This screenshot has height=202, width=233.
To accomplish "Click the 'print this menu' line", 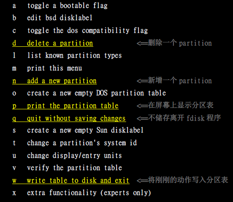I will click(x=47, y=68).
